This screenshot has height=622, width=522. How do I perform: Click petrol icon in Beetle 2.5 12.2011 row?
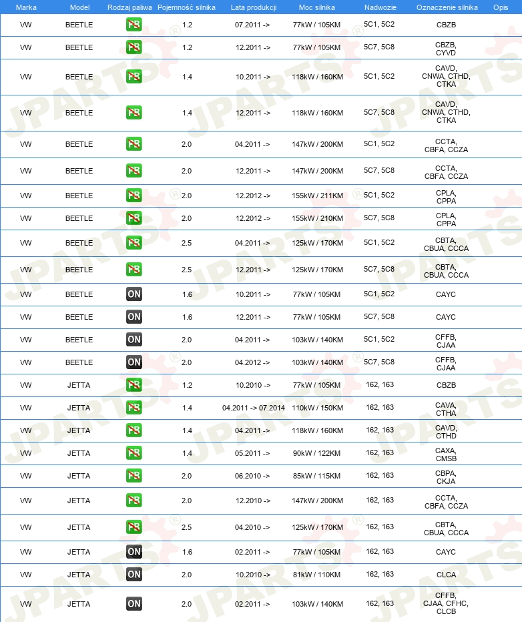tap(134, 270)
